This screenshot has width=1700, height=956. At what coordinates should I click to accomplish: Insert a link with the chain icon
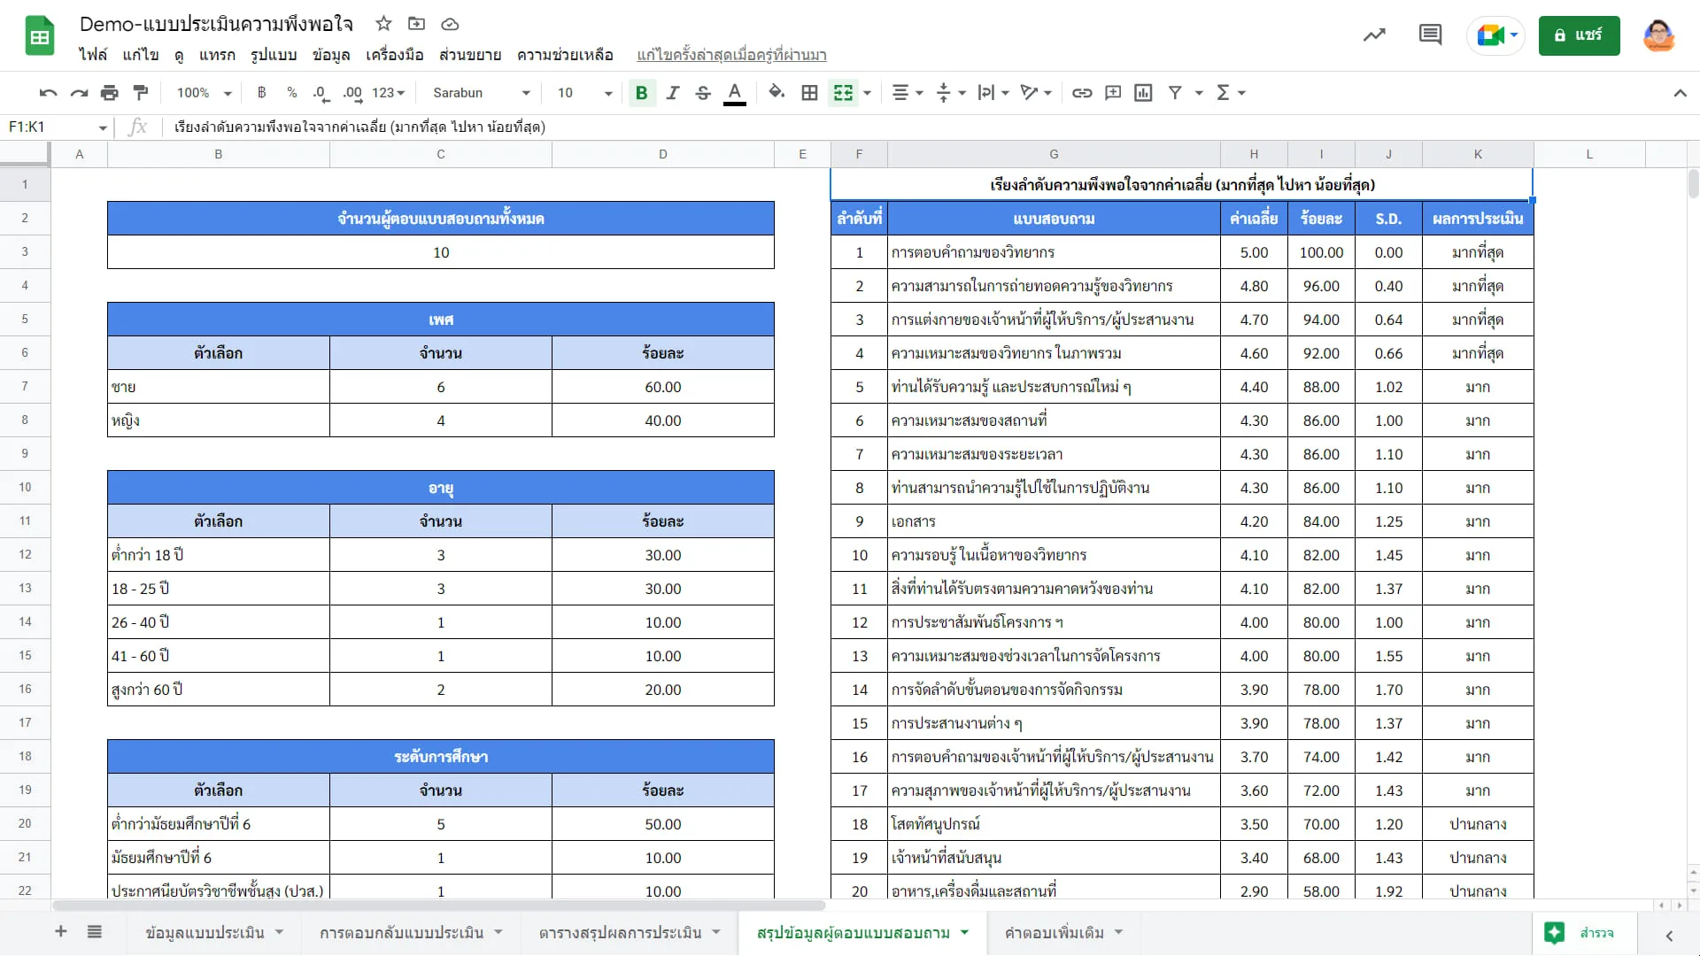click(1082, 93)
